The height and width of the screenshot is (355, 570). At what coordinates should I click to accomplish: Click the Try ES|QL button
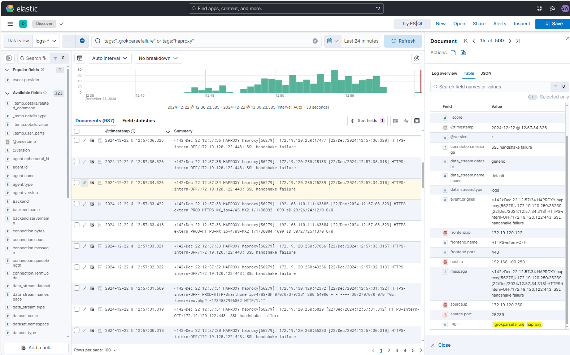(412, 24)
